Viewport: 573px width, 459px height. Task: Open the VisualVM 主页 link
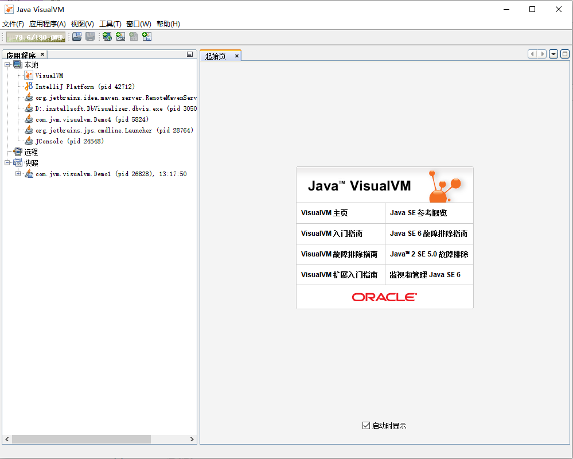point(324,213)
